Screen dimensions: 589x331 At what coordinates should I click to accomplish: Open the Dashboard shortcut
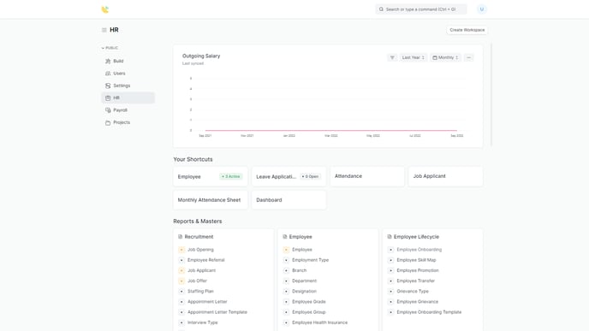(x=289, y=200)
